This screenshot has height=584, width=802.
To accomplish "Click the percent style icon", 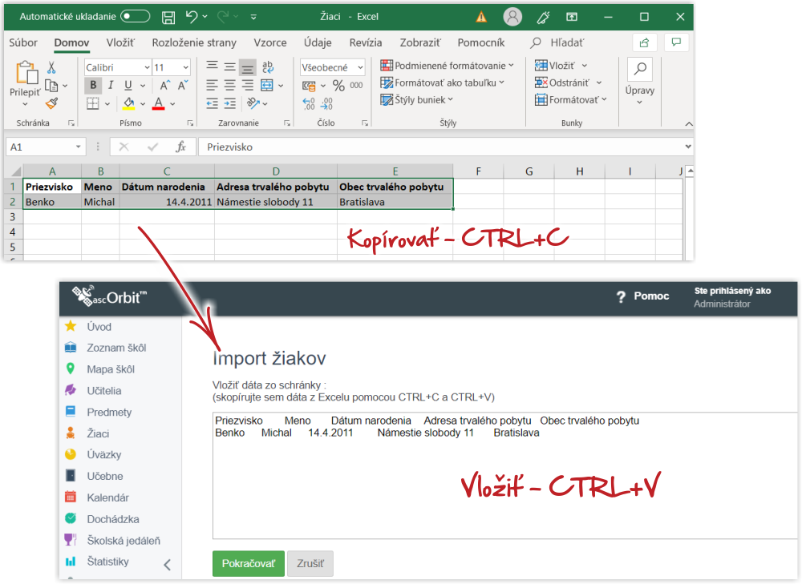I will tap(338, 86).
